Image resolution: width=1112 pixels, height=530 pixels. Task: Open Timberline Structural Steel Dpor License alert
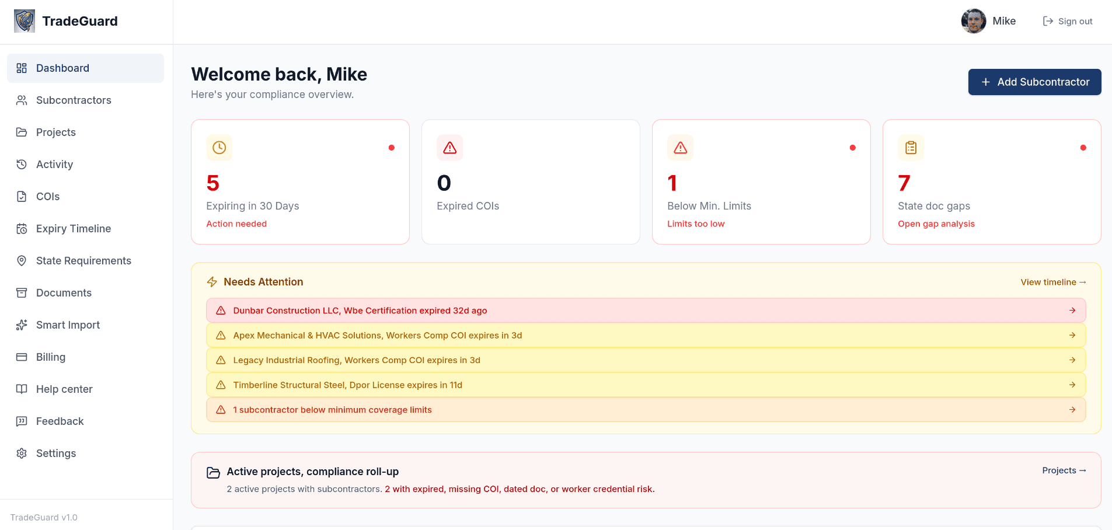point(646,385)
